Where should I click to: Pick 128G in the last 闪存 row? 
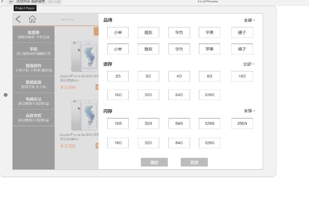[x=209, y=143]
